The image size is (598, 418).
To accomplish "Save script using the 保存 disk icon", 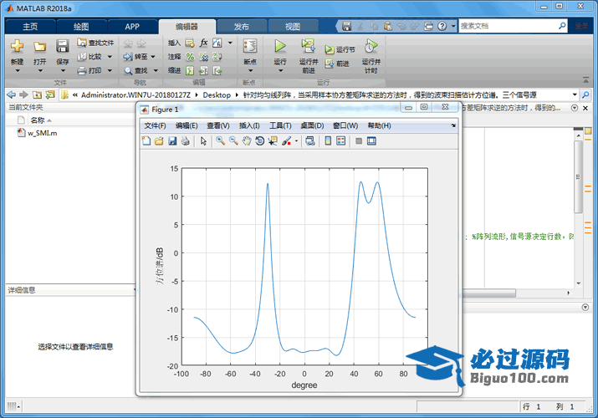I will (62, 46).
